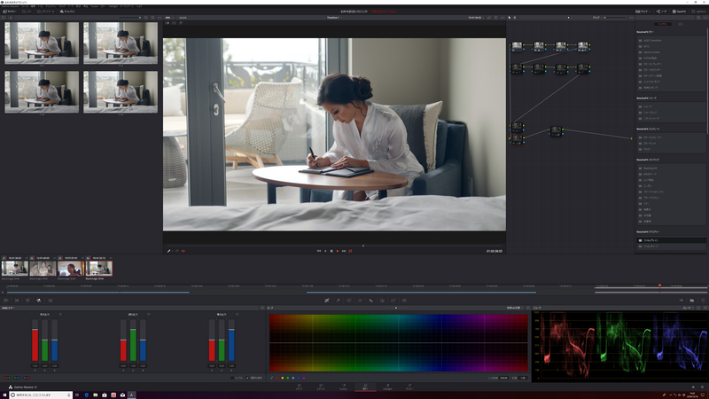Switch to the Edit page tab
Viewport: 709px width, 399px height.
[x=321, y=387]
